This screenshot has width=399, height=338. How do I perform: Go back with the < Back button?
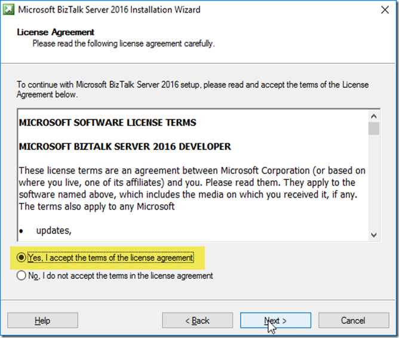pos(197,321)
